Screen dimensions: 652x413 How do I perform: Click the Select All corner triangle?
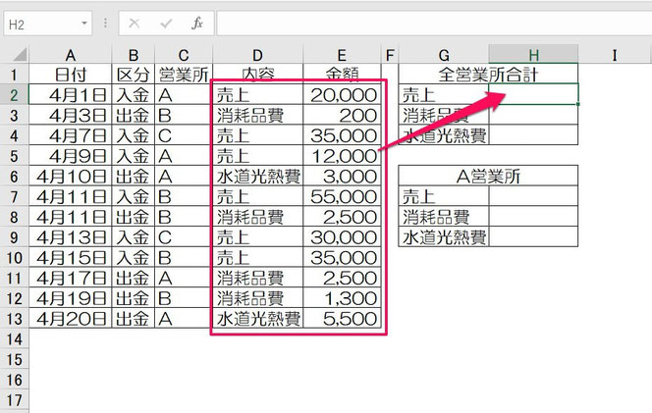[x=19, y=54]
